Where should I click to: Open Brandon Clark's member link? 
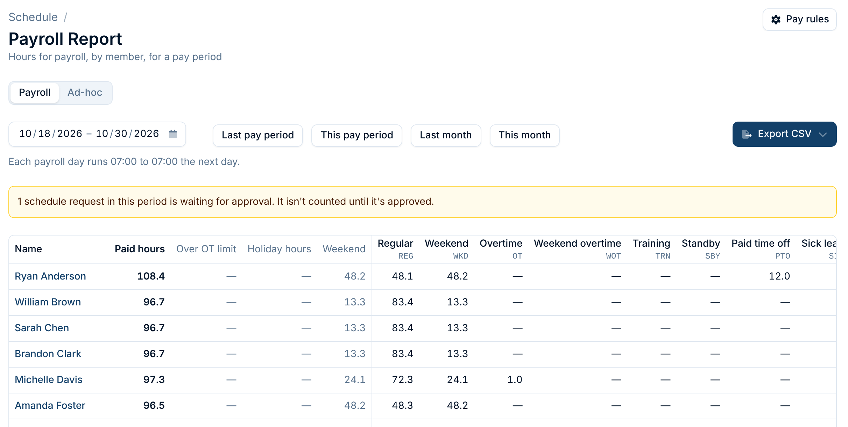click(48, 354)
